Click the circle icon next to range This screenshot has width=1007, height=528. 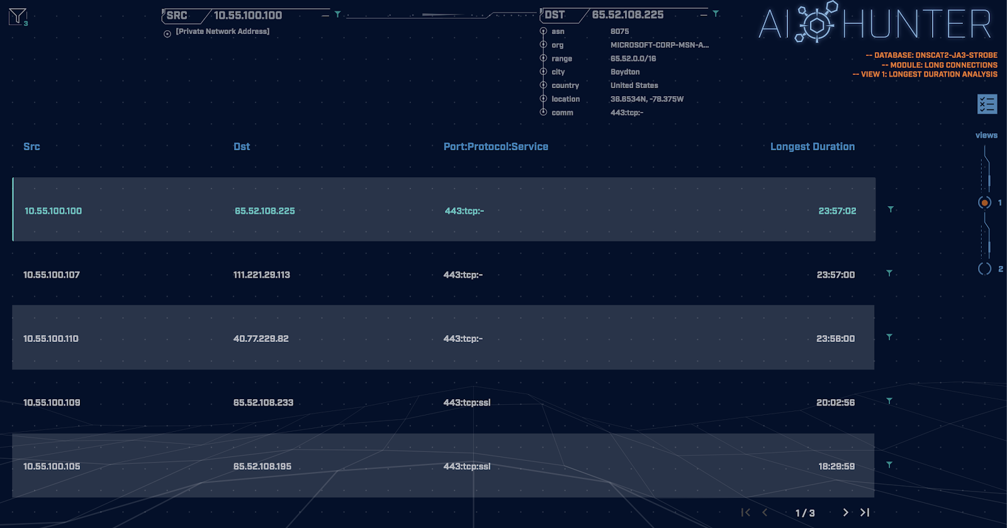[x=543, y=58]
